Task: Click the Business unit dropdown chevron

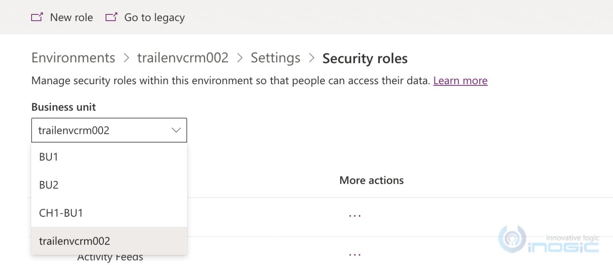Action: 176,130
